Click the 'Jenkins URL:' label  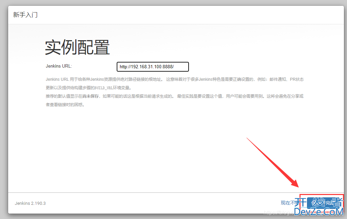[59, 66]
